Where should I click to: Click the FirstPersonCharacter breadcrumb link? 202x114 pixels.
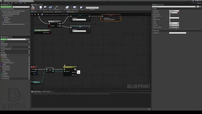[51, 15]
